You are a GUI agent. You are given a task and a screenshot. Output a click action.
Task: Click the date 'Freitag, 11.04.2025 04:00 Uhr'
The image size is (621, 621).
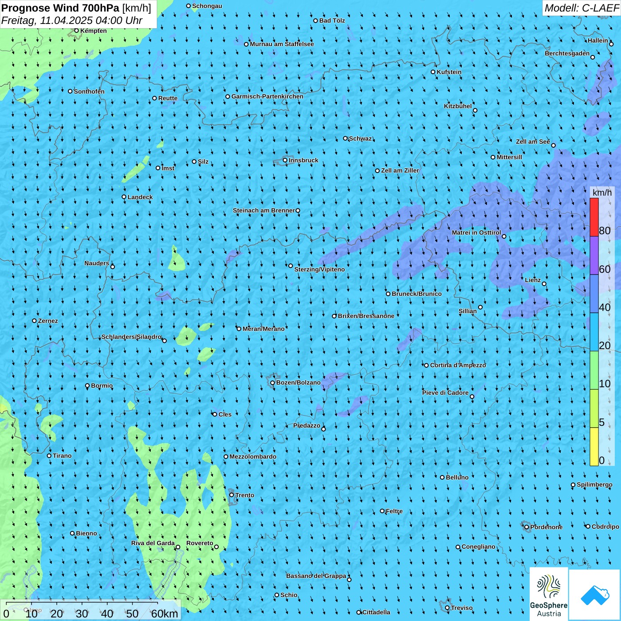click(72, 20)
